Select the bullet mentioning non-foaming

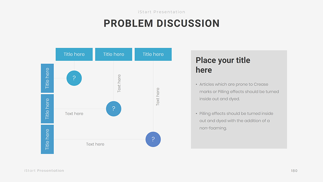(x=236, y=120)
